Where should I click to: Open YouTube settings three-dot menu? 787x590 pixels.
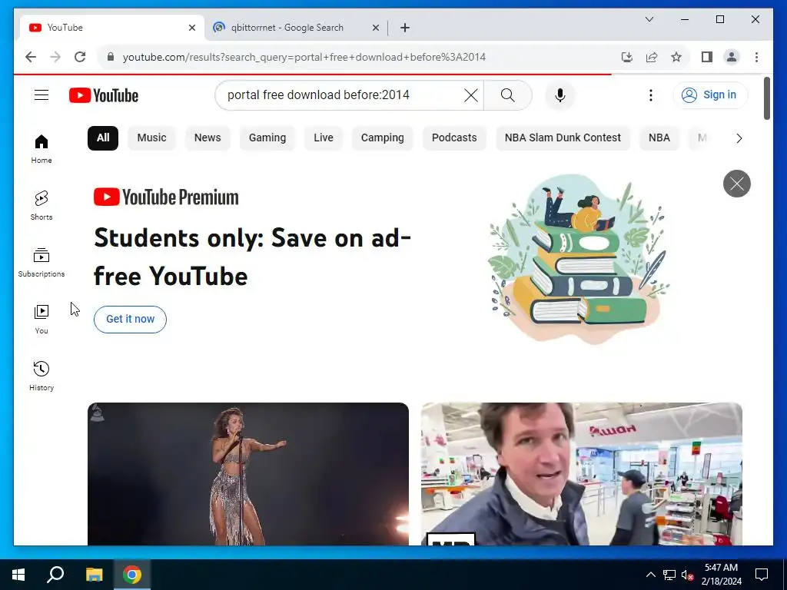coord(650,94)
